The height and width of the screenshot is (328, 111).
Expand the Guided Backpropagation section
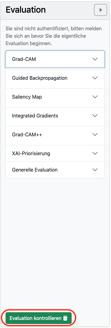tap(55, 78)
